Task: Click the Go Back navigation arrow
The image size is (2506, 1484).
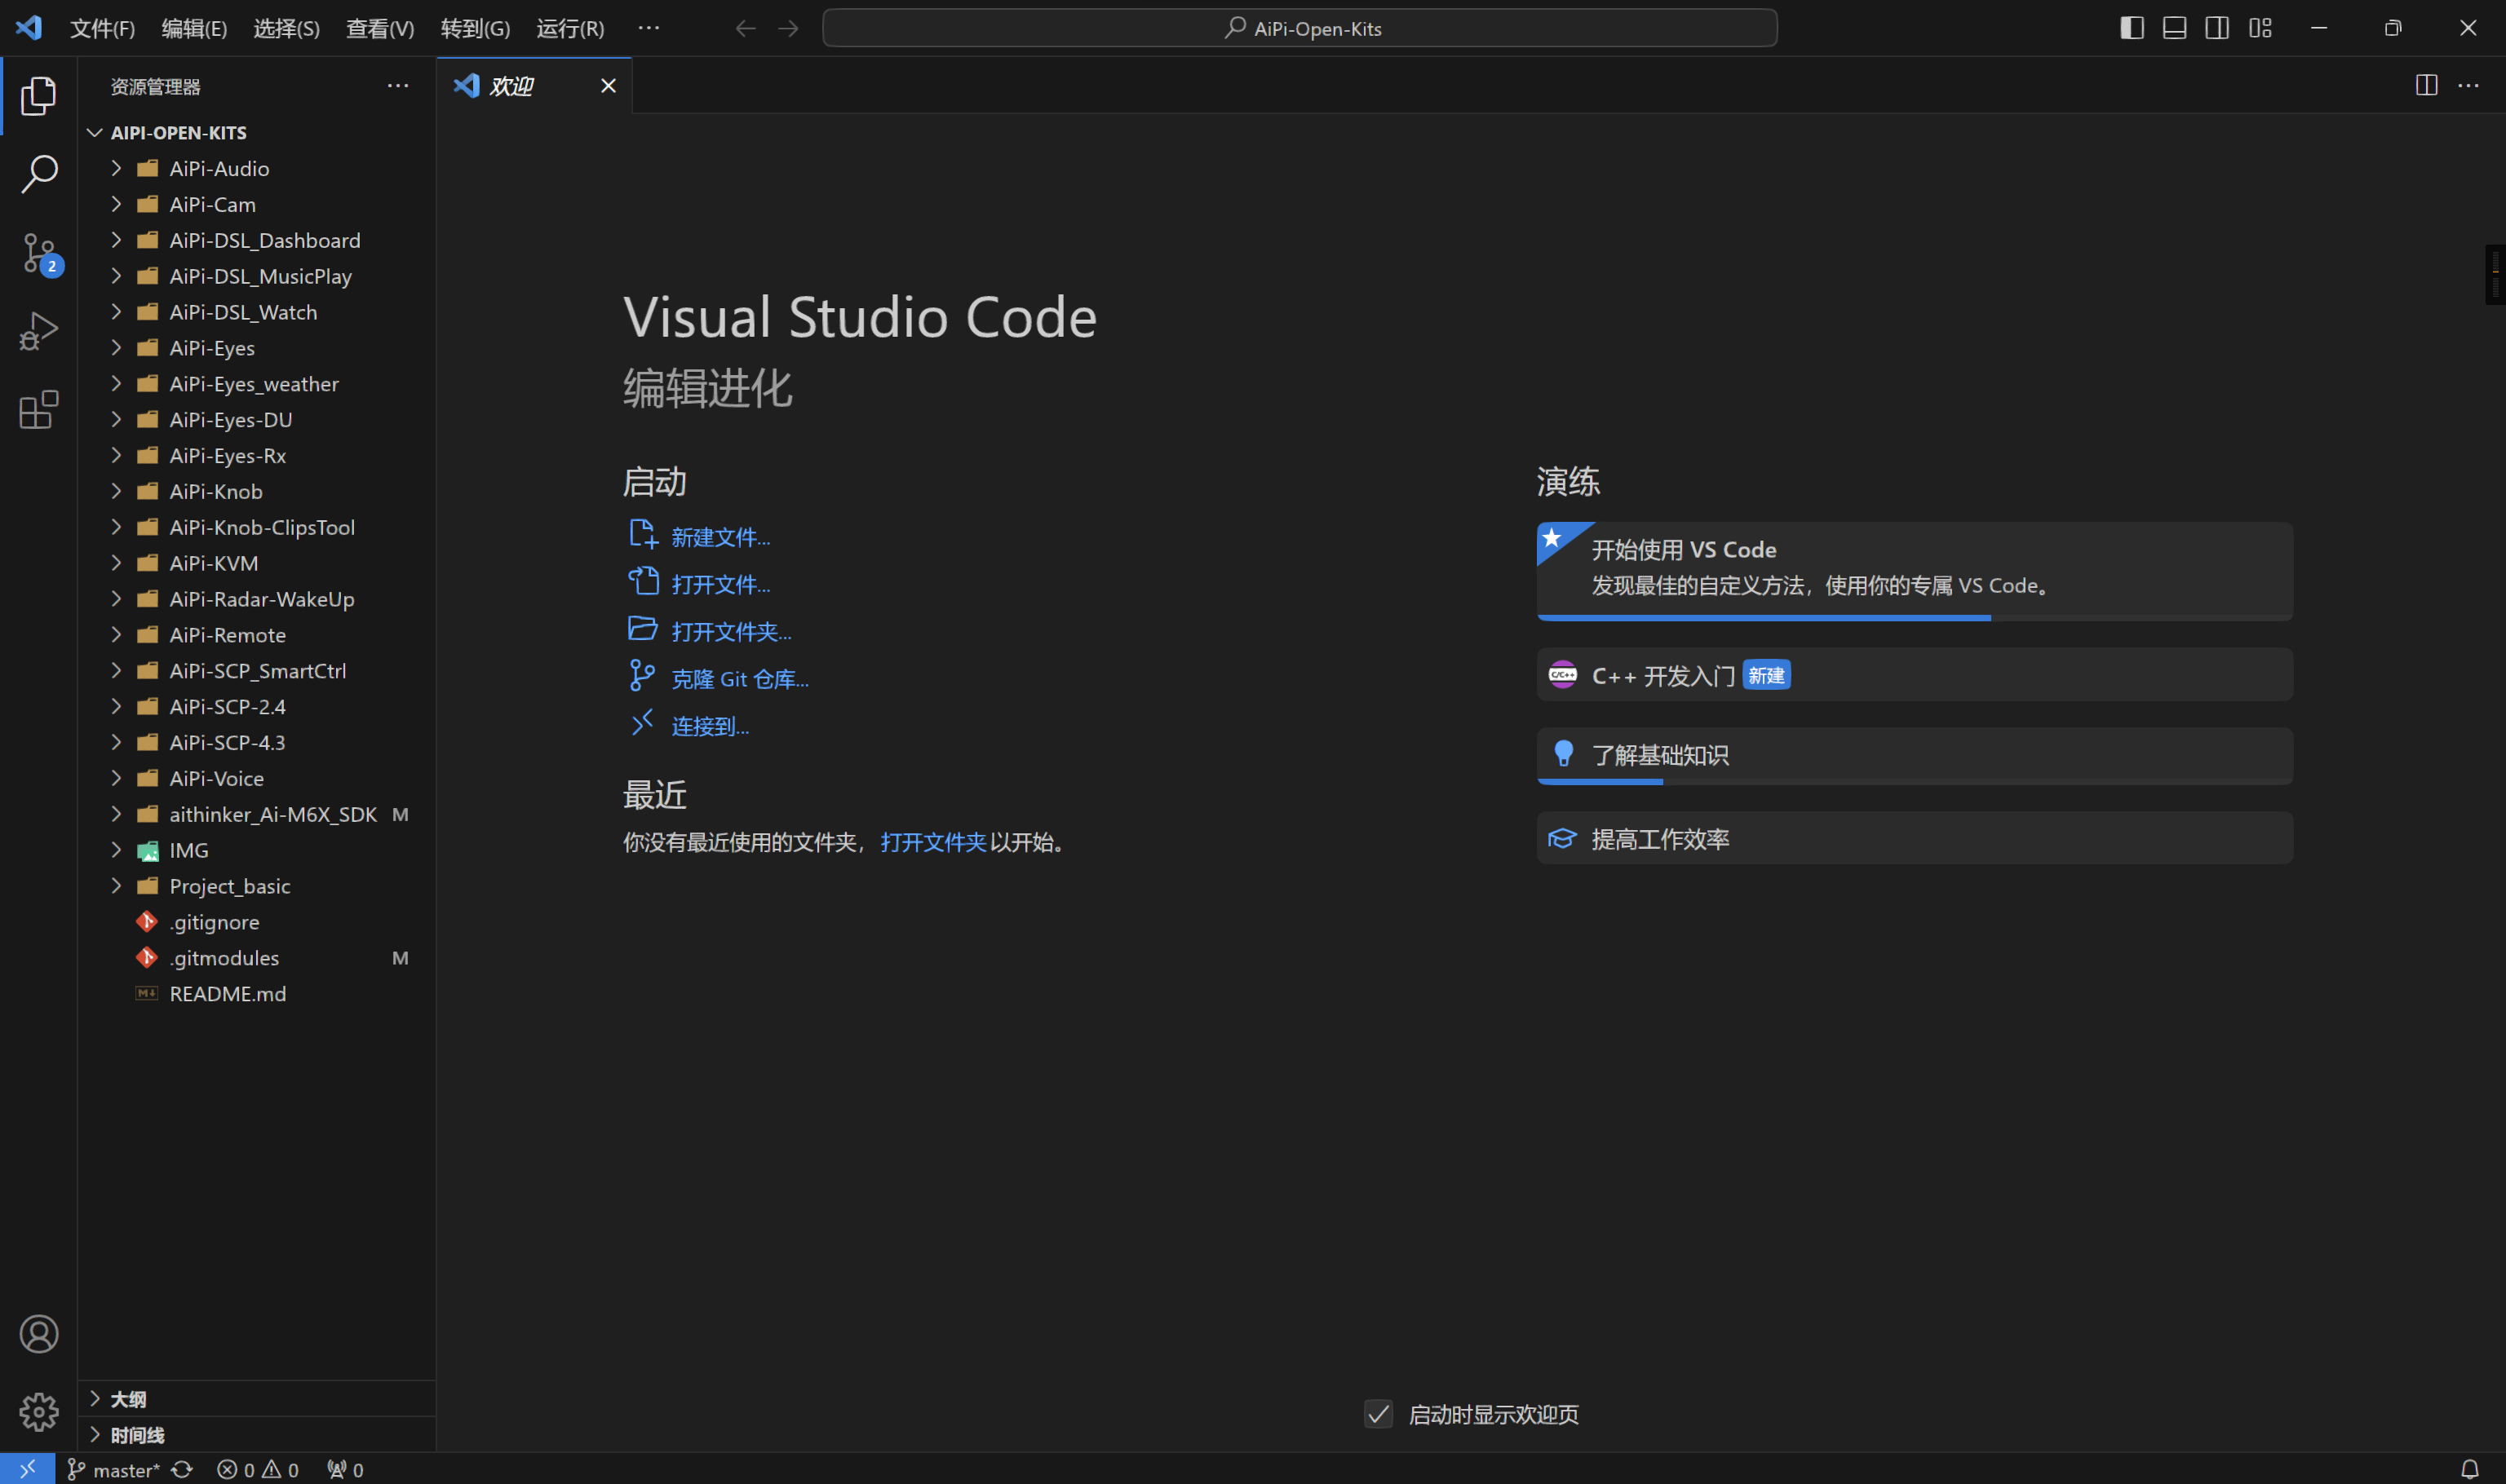Action: [746, 28]
